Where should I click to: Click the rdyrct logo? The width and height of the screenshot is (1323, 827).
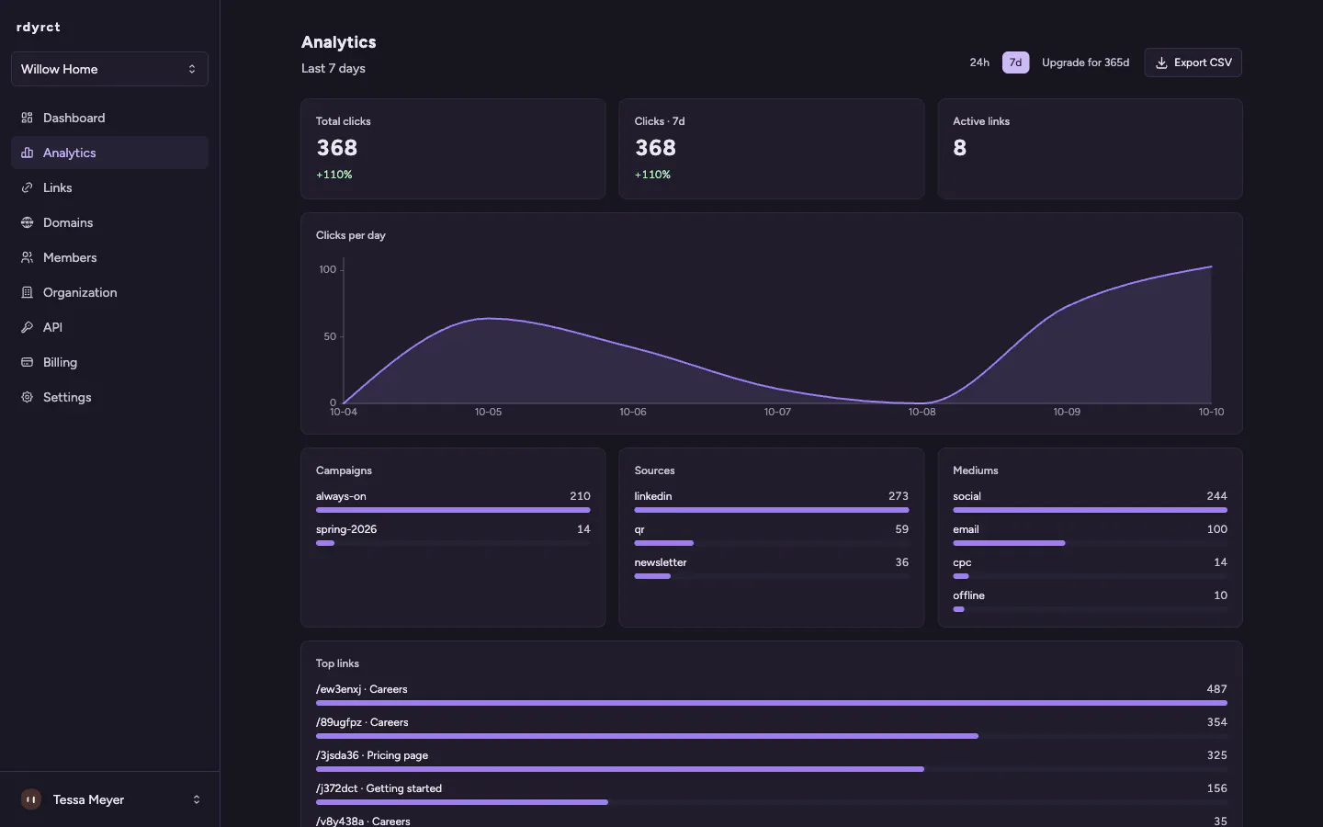pos(39,28)
